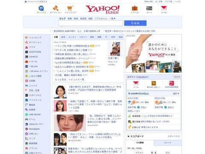205x154 pixels.
Task: Click the ID新規取得 link
Action: [142, 77]
